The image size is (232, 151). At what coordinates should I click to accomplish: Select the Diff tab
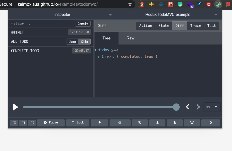(x=180, y=26)
